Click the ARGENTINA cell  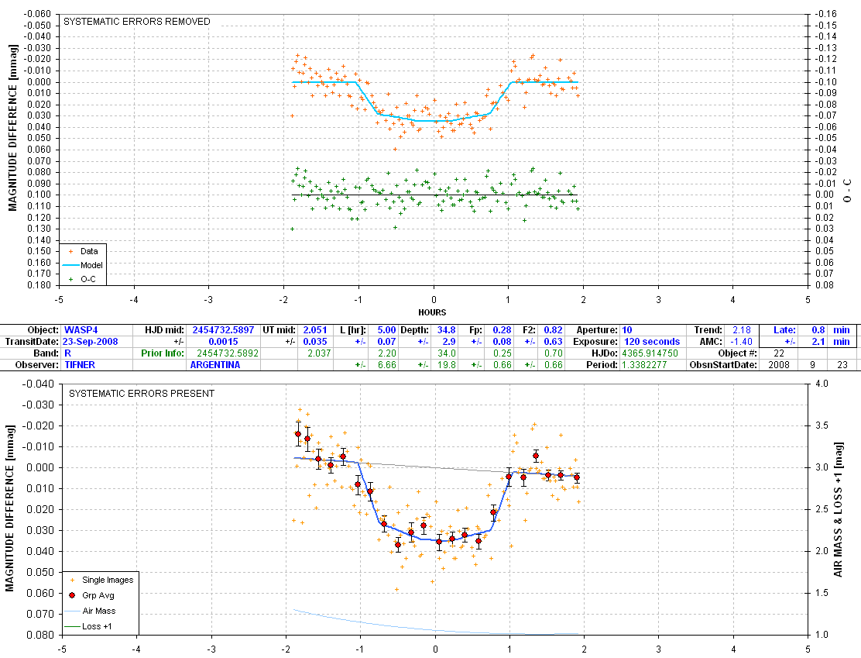(x=215, y=365)
